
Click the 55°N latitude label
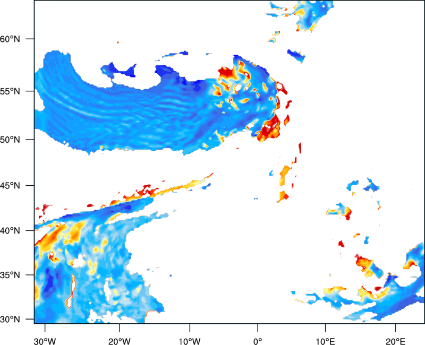coord(10,91)
